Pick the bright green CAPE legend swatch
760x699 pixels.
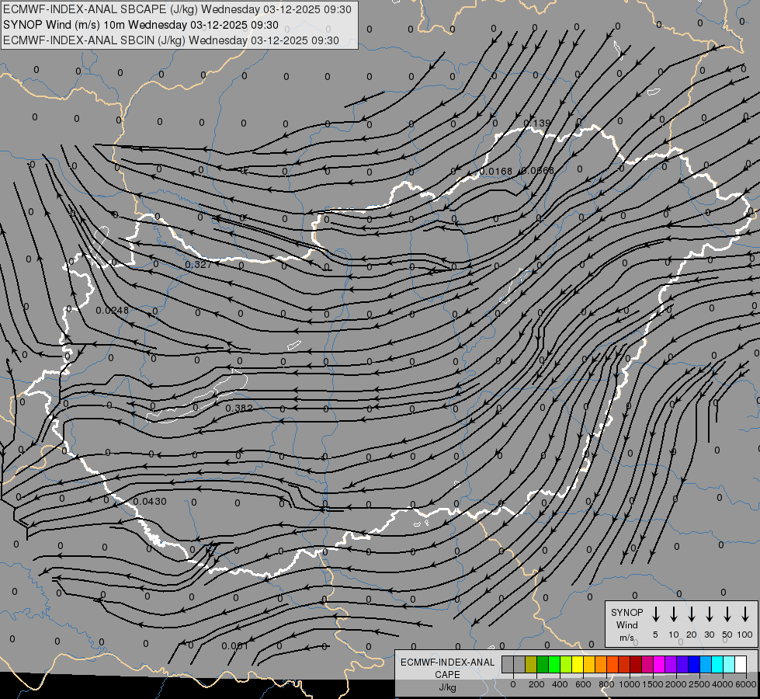[554, 664]
